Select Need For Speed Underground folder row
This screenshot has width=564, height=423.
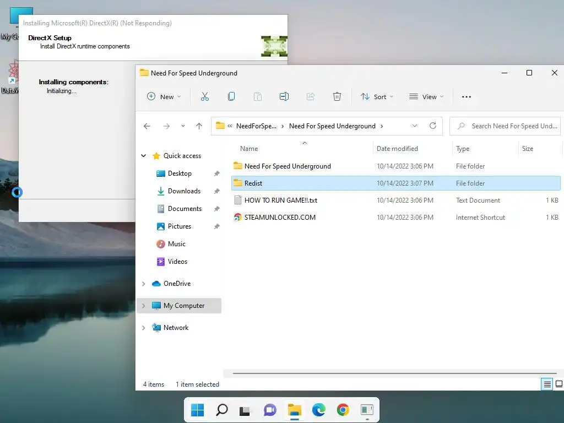tap(395, 166)
